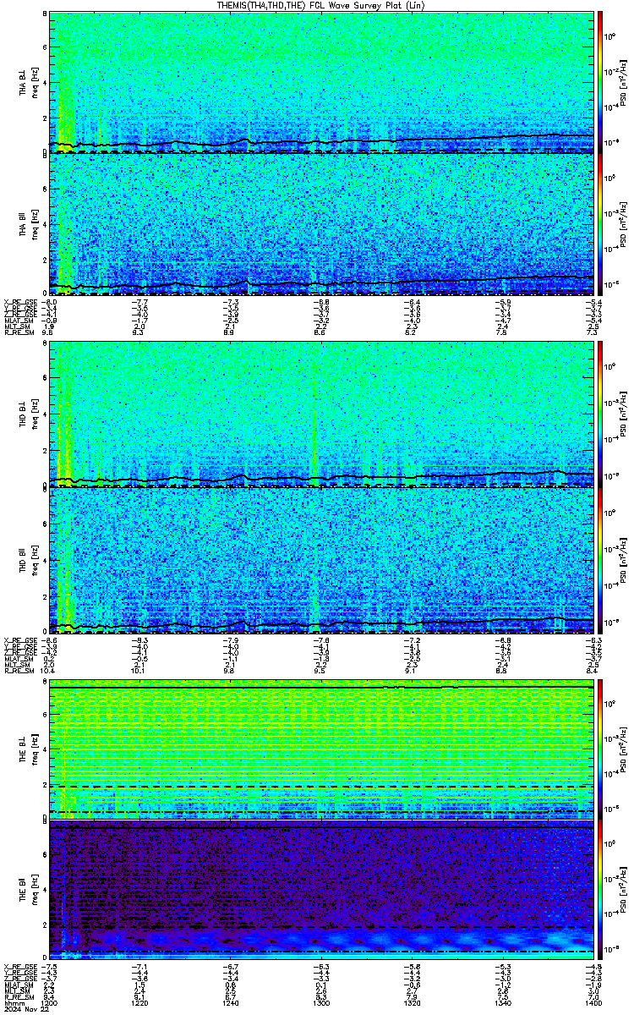
Task: Click inside the THA B-parallel spectrogram panel
Action: point(321,223)
